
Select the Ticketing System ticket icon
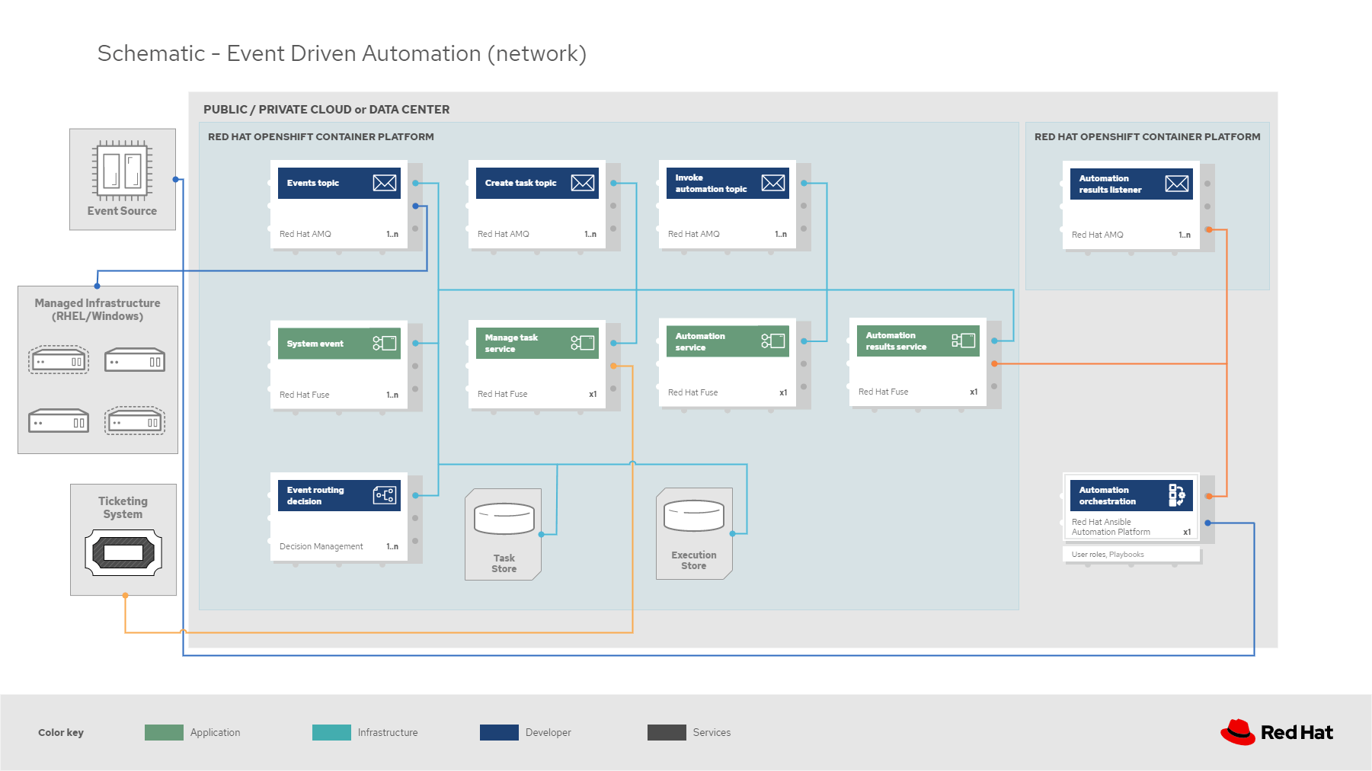(123, 552)
